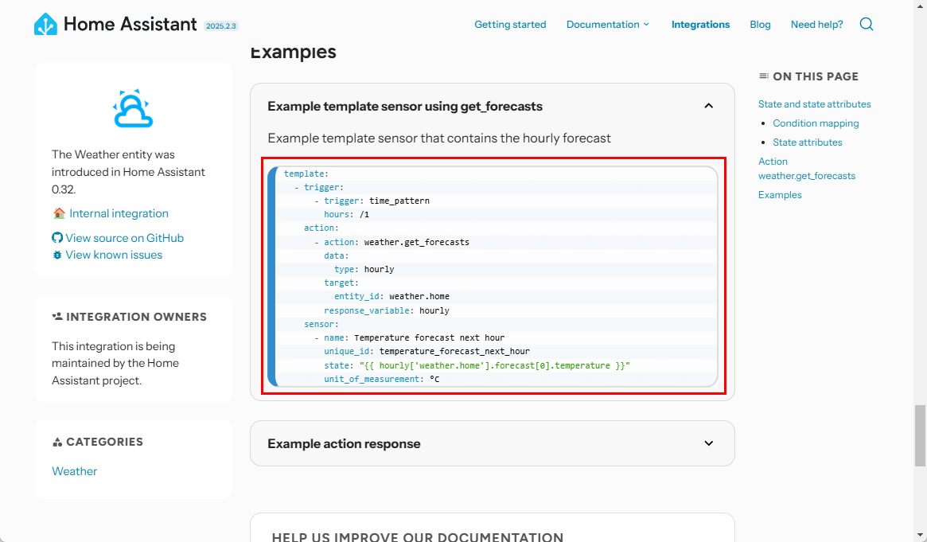Open the Need help? nav link
This screenshot has height=542, width=927.
(817, 24)
